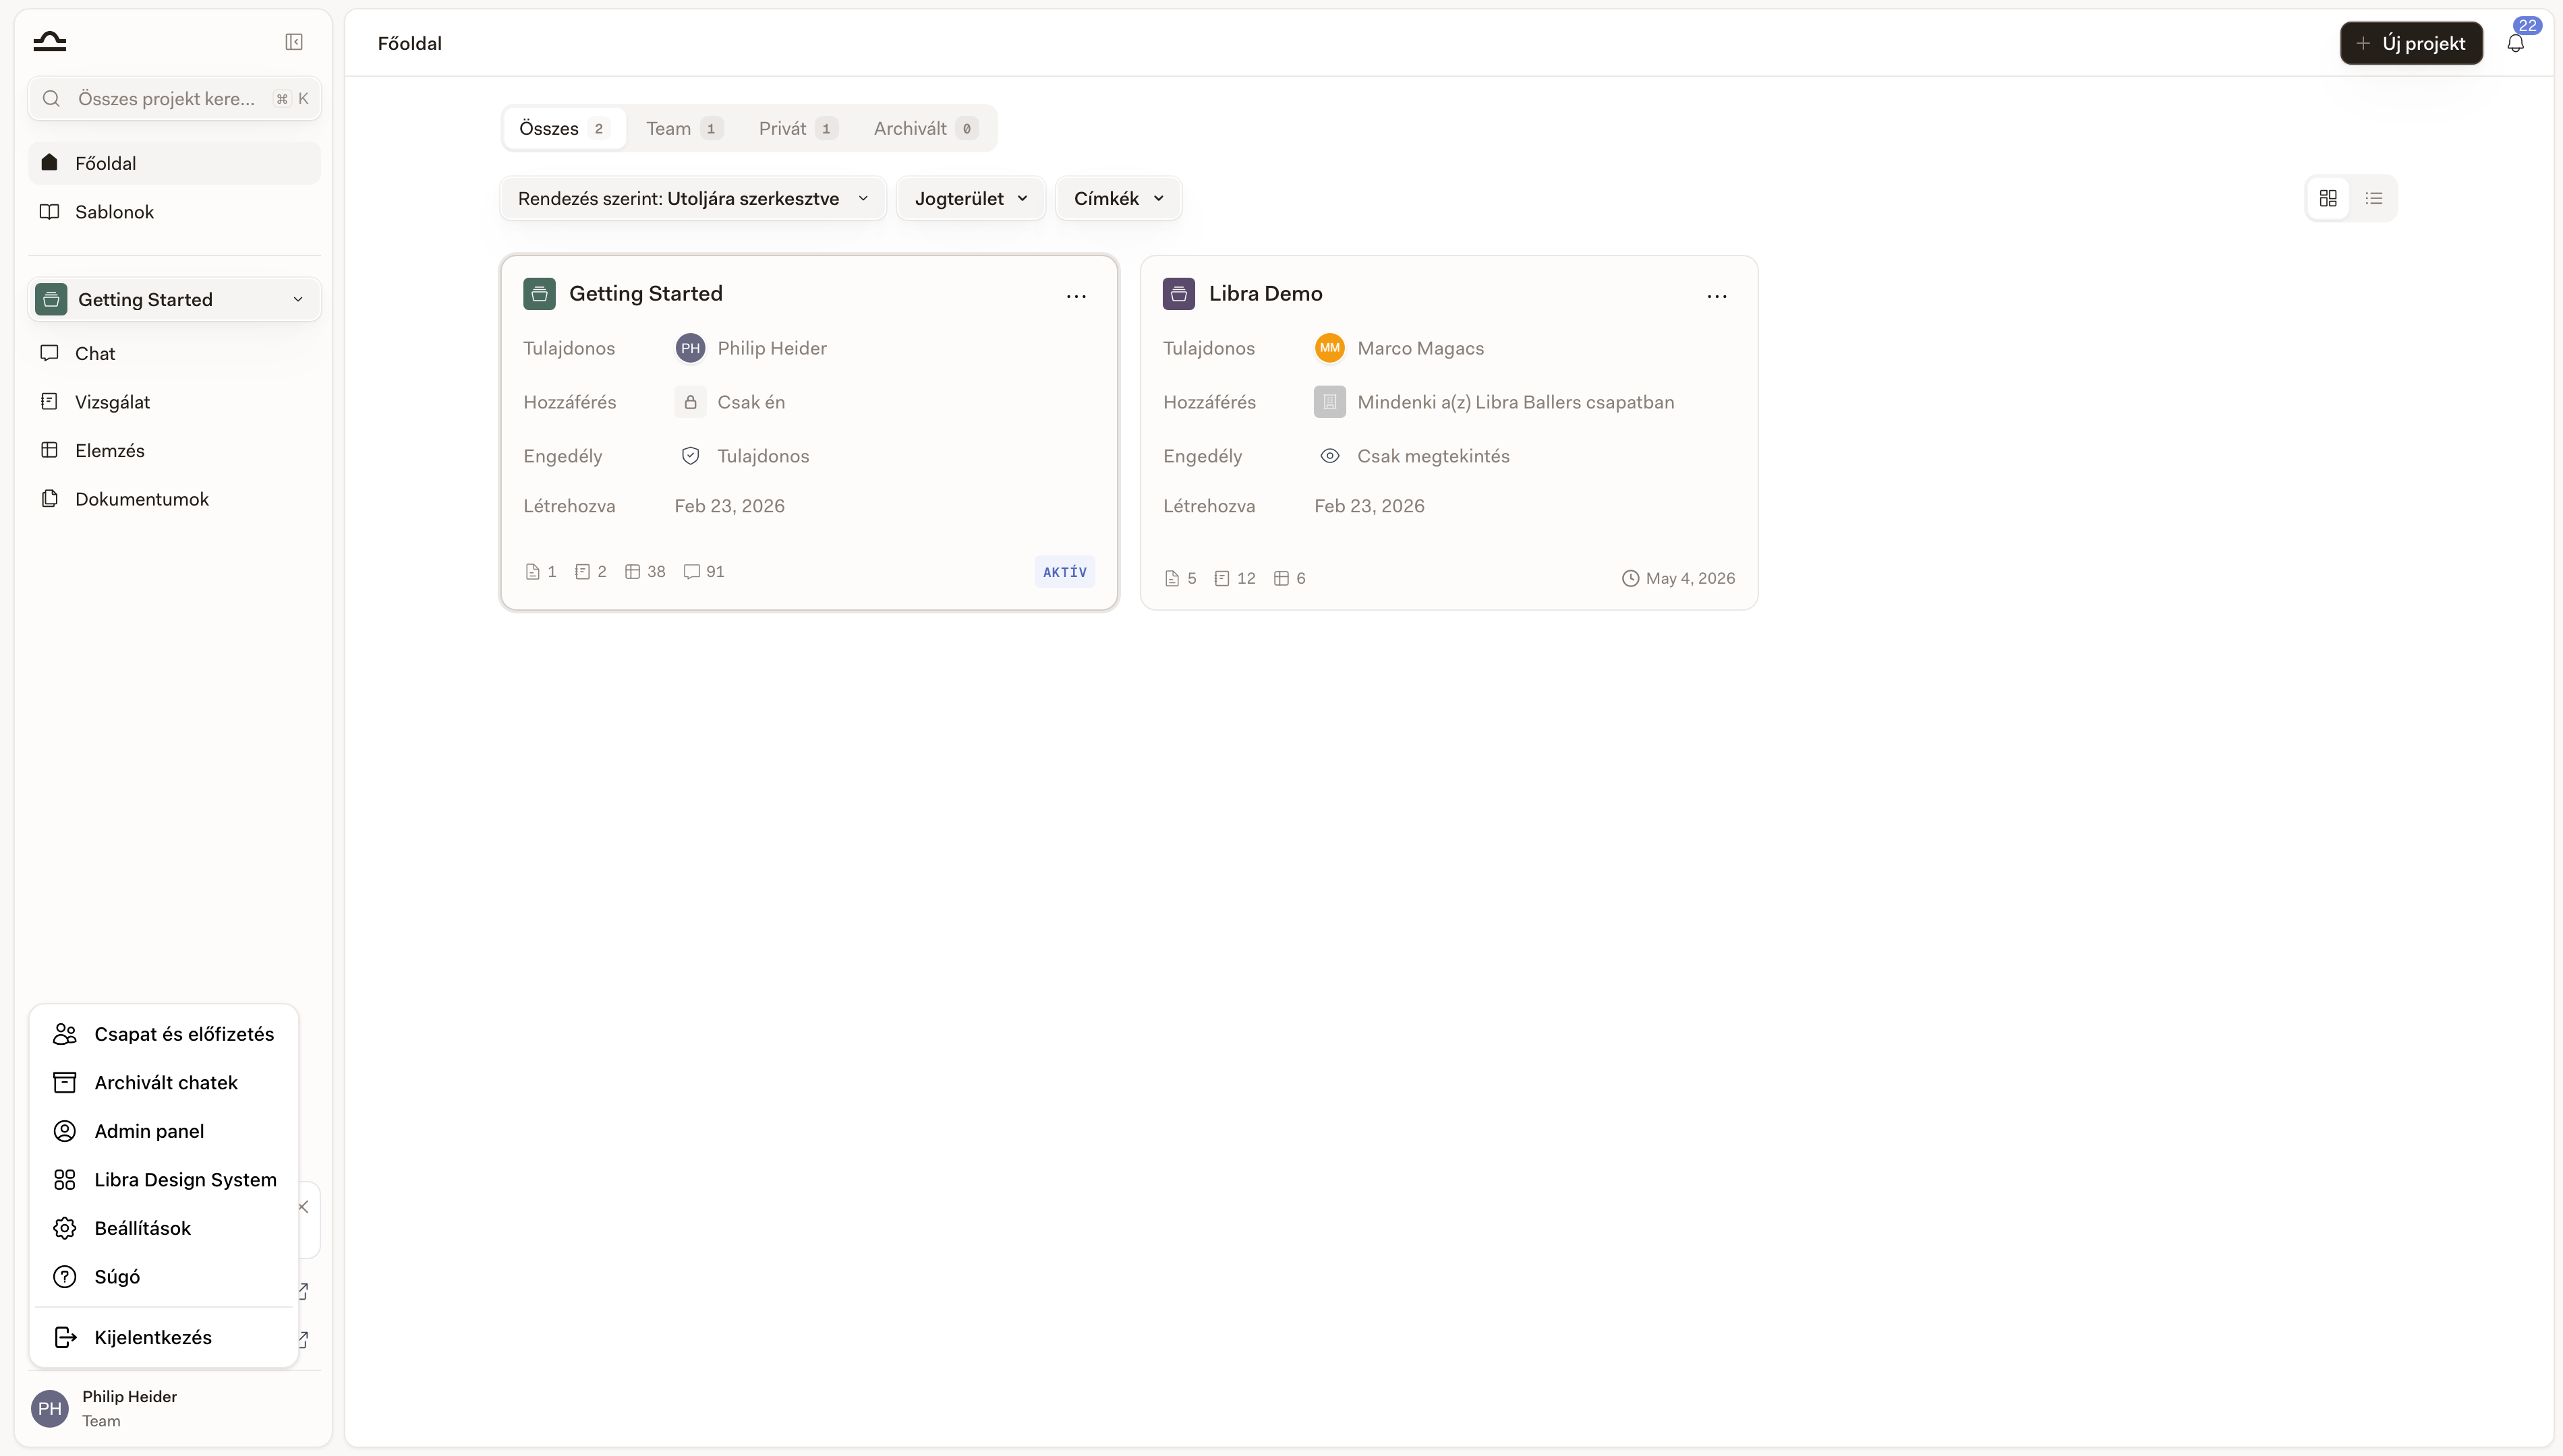Click the search magnifier icon in sidebar
Screen dimensions: 2563x1456
[52, 98]
